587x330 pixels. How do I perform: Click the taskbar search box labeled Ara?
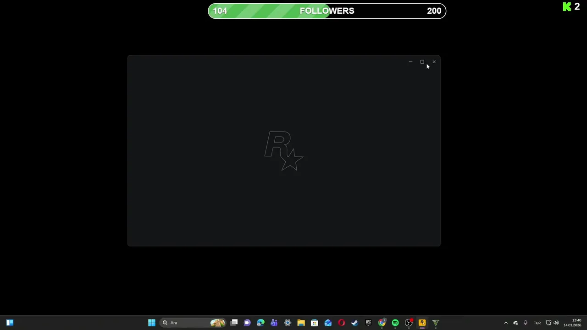[193, 323]
